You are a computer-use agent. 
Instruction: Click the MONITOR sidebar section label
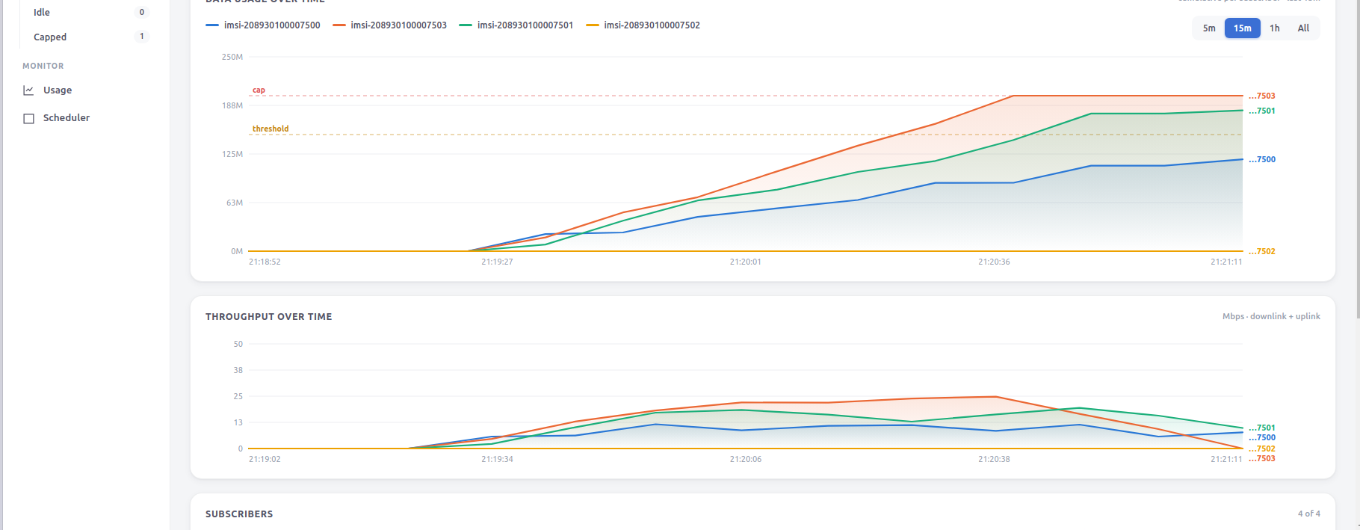point(43,66)
